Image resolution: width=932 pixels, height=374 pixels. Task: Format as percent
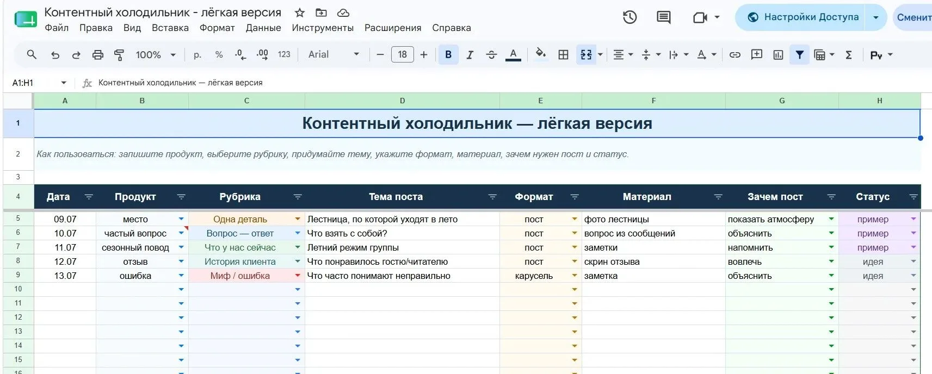pyautogui.click(x=219, y=54)
